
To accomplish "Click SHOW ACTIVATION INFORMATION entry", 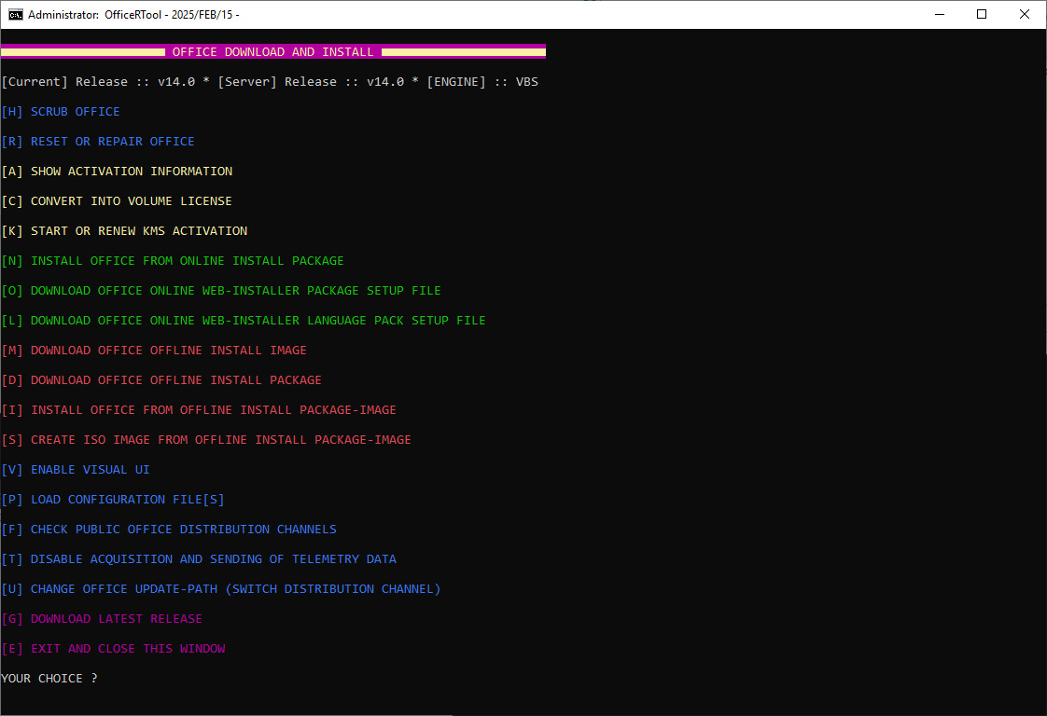I will (131, 172).
